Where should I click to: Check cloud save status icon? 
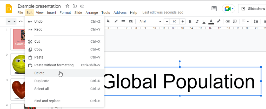82,6
